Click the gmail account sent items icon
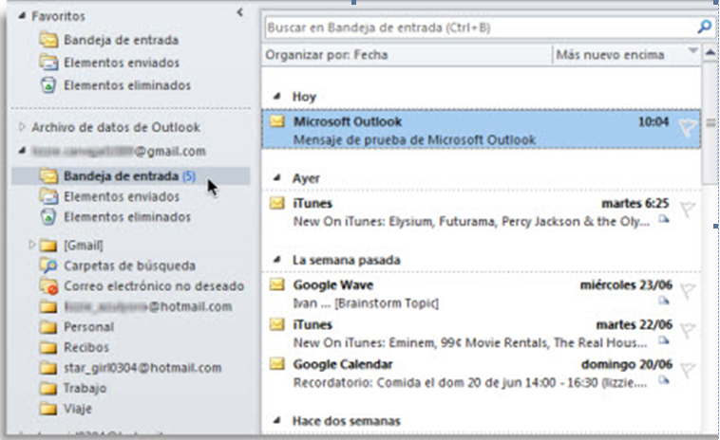This screenshot has height=440, width=720. click(x=48, y=196)
